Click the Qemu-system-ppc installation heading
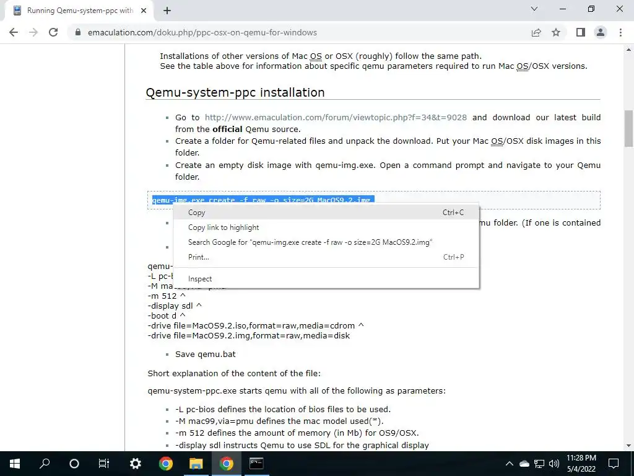Viewport: 634px width, 476px height. point(235,92)
